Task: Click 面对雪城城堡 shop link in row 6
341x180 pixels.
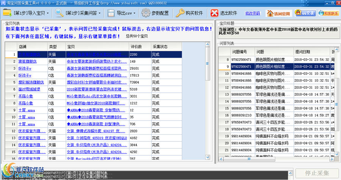Action: tap(29, 89)
